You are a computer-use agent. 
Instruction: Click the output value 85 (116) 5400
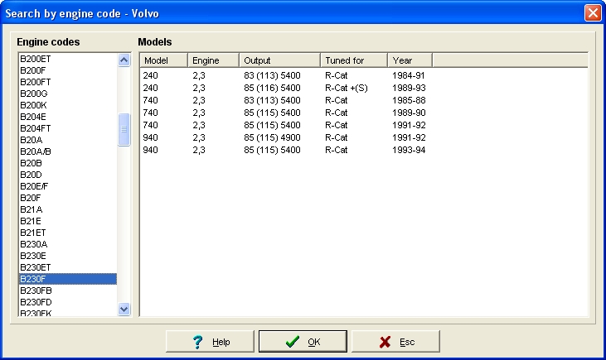(x=272, y=88)
